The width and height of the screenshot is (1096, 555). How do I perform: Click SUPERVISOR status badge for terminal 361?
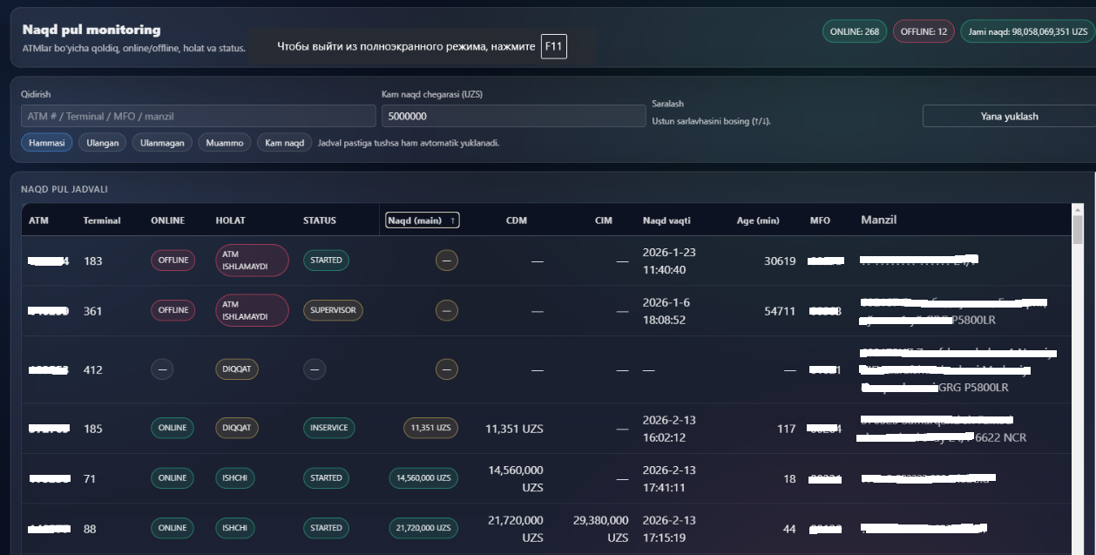[333, 310]
